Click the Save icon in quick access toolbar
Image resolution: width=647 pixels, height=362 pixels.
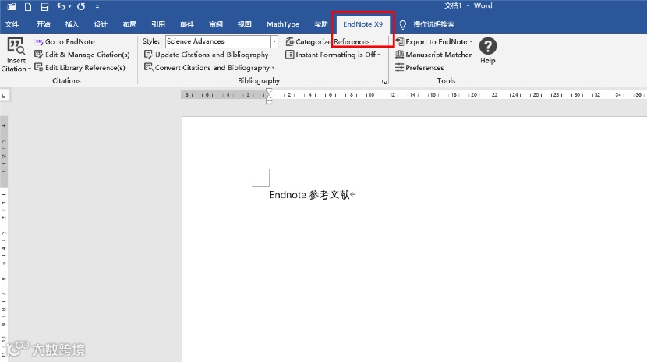pos(44,6)
